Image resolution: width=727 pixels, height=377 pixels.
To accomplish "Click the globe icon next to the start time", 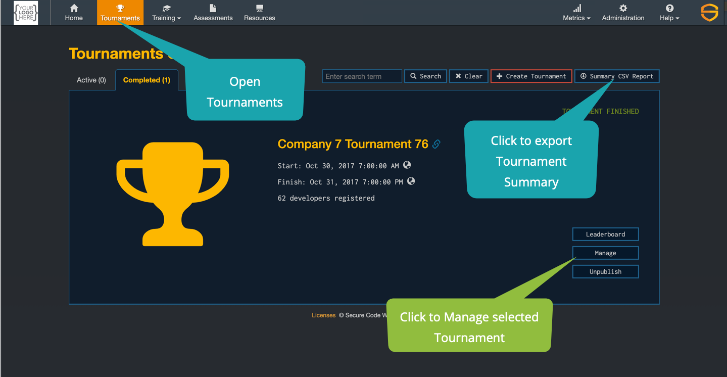I will (407, 165).
